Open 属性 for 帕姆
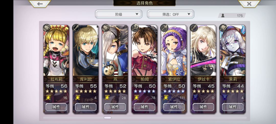 pos(144,107)
